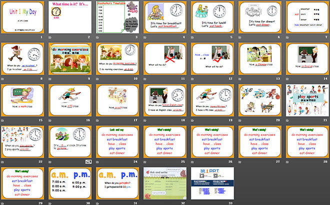Click the animation star icon under slide 11
The height and width of the screenshot is (205, 330).
tap(145, 79)
